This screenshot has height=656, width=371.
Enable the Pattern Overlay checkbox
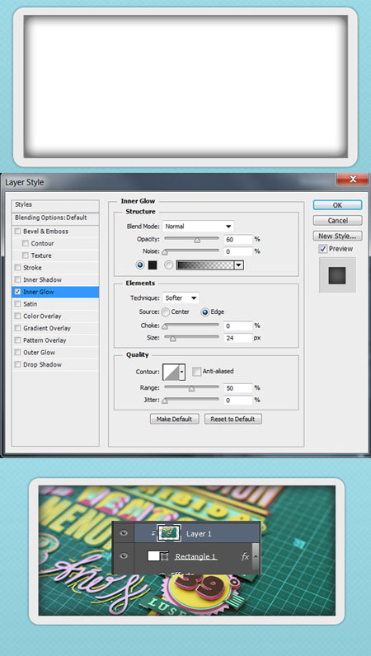coord(17,340)
